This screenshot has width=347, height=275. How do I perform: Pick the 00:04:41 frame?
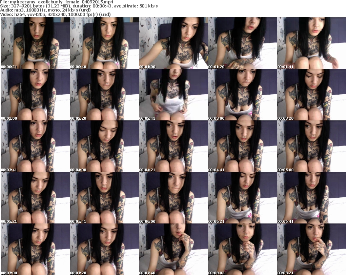click(242, 146)
